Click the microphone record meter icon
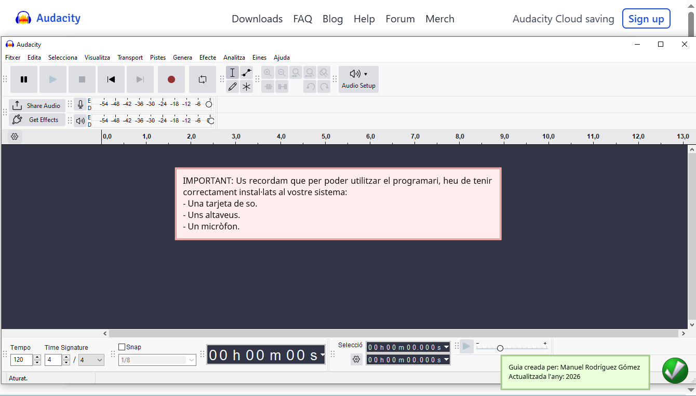Image resolution: width=696 pixels, height=396 pixels. pyautogui.click(x=80, y=105)
